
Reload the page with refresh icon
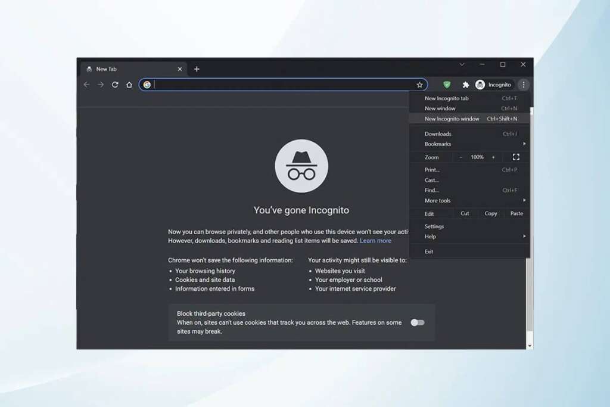115,85
